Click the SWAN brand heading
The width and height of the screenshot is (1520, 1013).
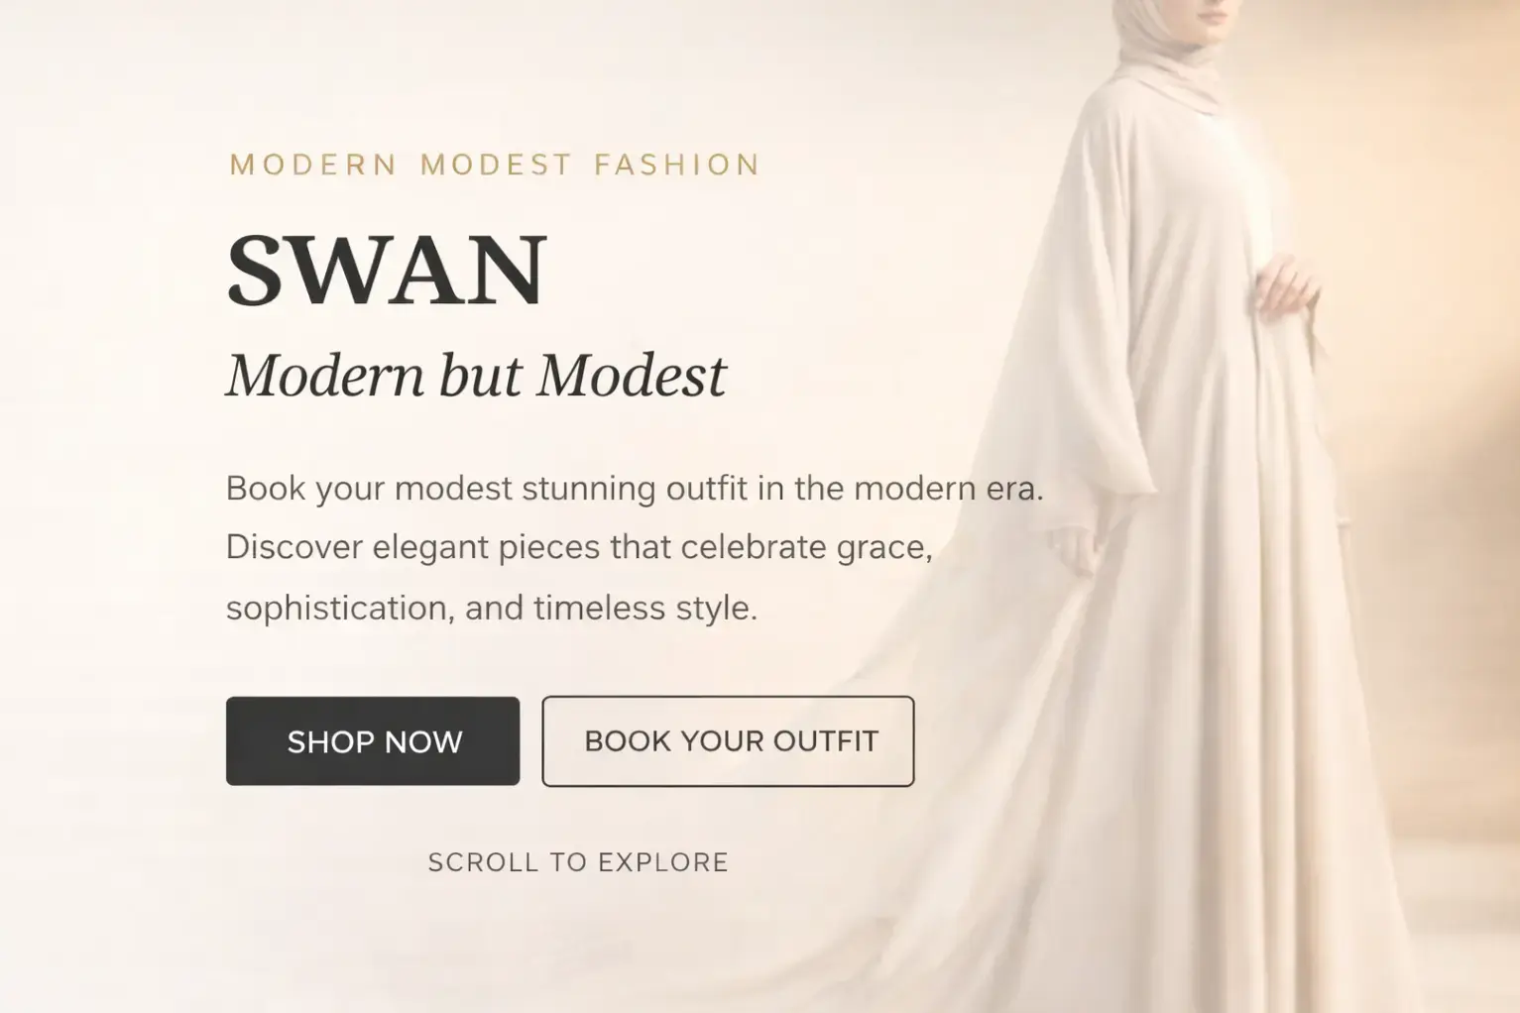pos(387,271)
